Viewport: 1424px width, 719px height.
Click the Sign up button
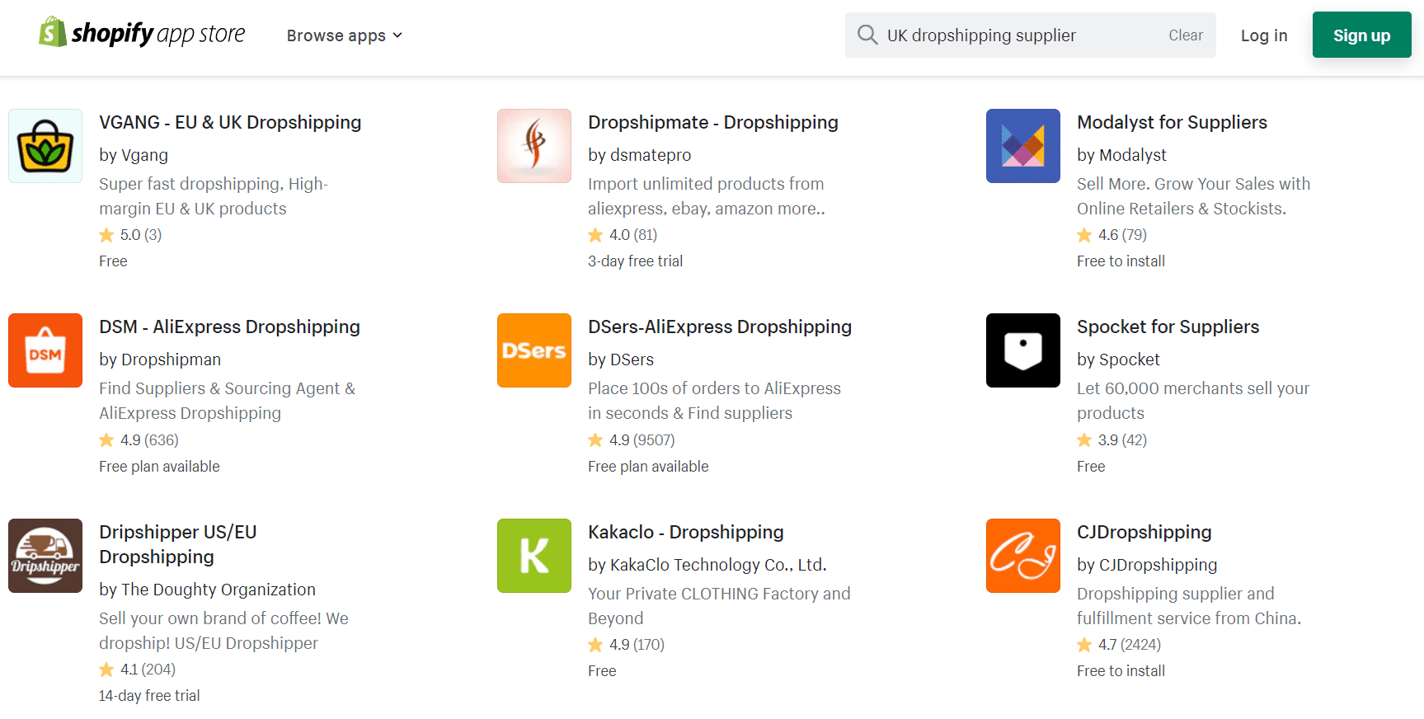tap(1361, 35)
